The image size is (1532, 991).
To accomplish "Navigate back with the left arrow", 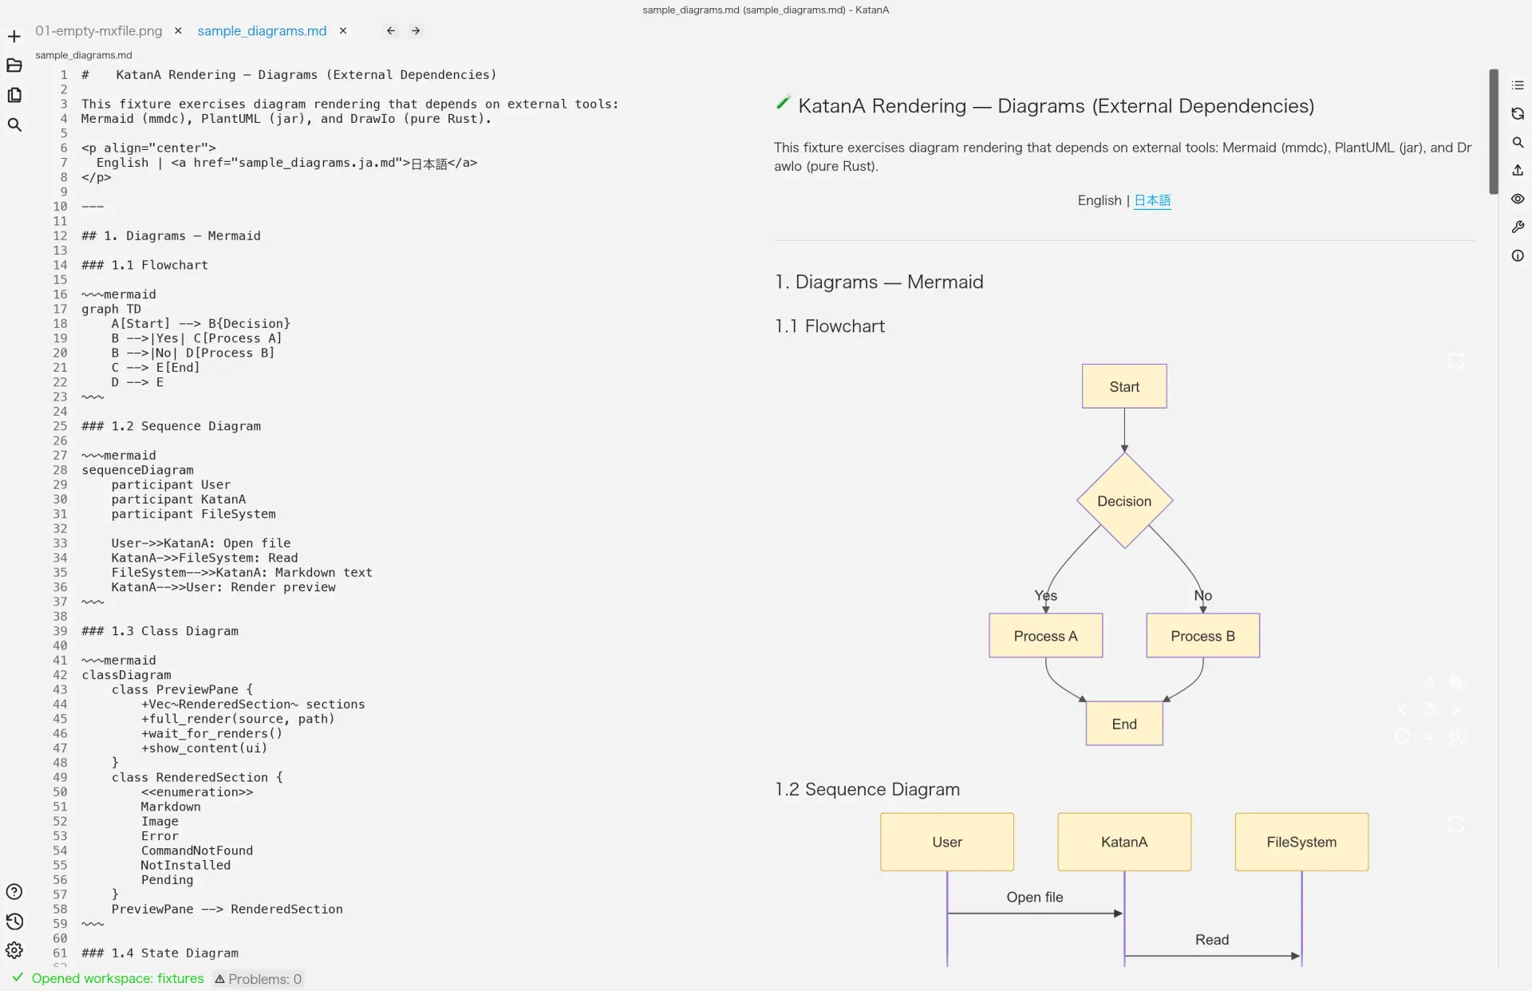I will pos(391,31).
